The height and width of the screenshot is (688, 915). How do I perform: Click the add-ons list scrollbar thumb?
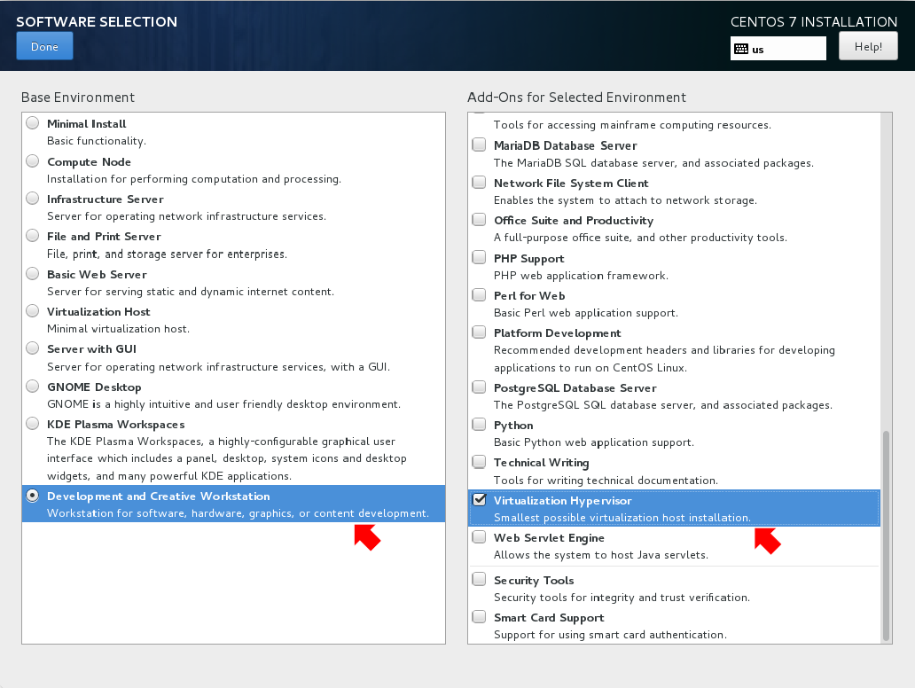886,536
